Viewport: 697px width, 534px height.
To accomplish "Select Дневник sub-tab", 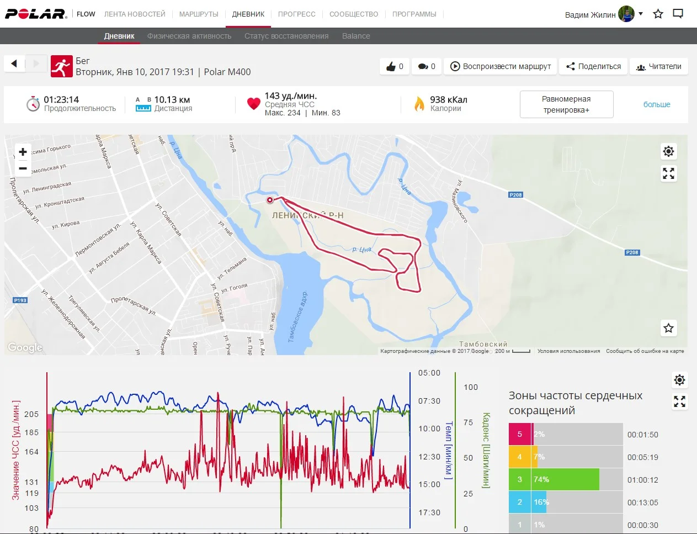I will 119,36.
